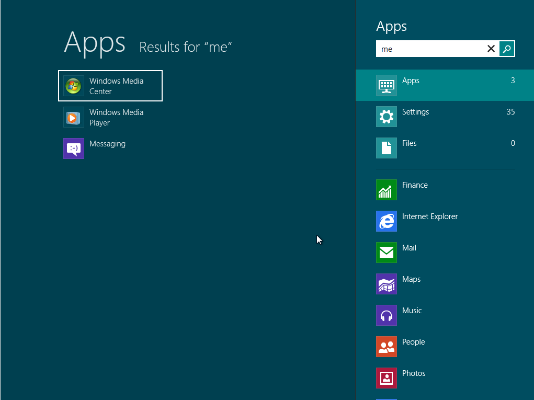Open Windows Media Center icon
This screenshot has width=534, height=400.
pyautogui.click(x=74, y=86)
